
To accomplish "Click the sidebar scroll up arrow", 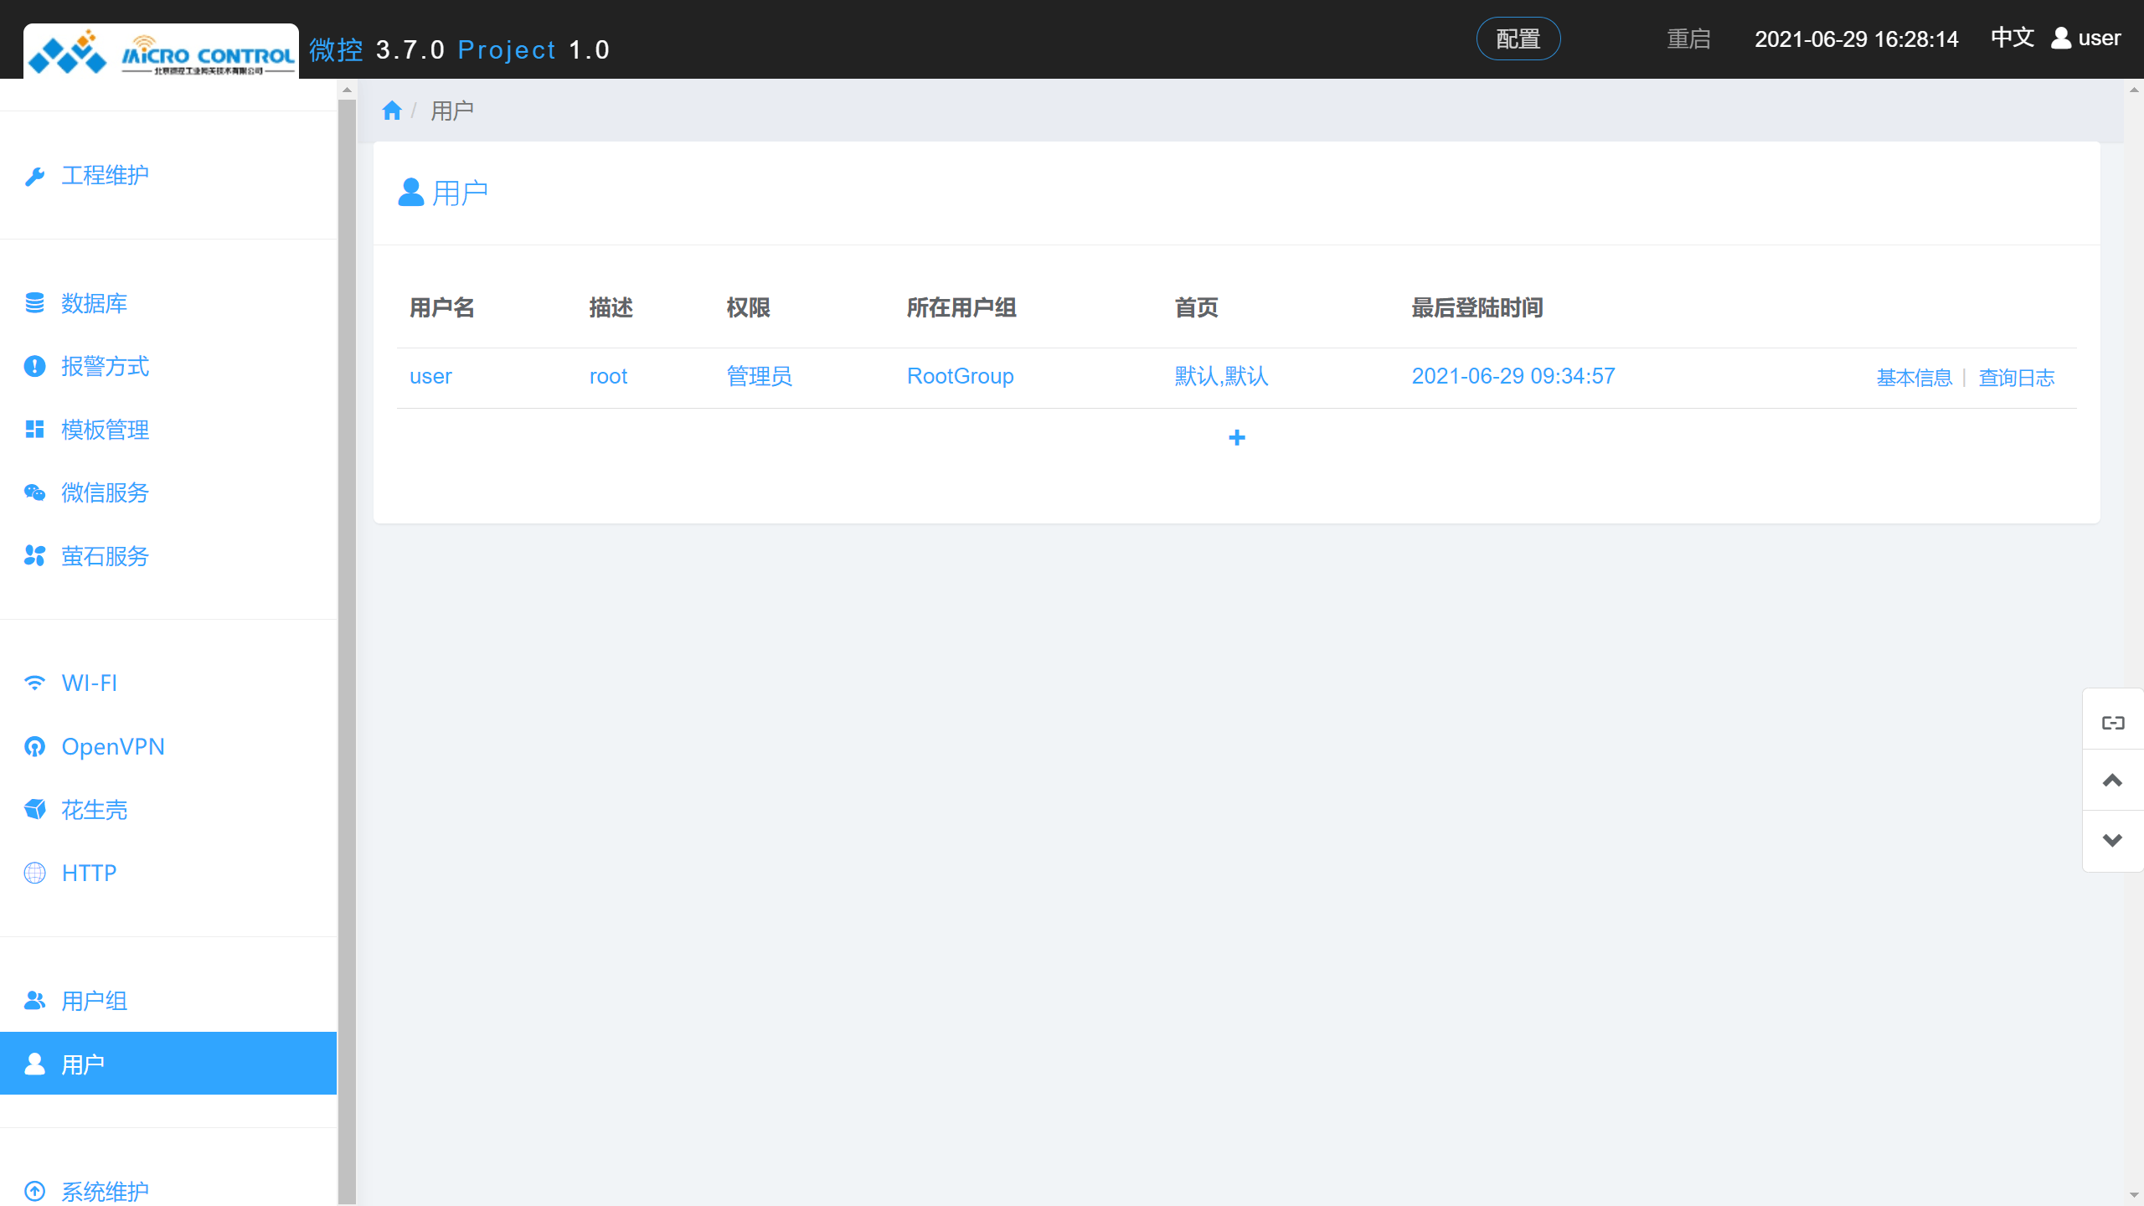I will click(x=347, y=90).
